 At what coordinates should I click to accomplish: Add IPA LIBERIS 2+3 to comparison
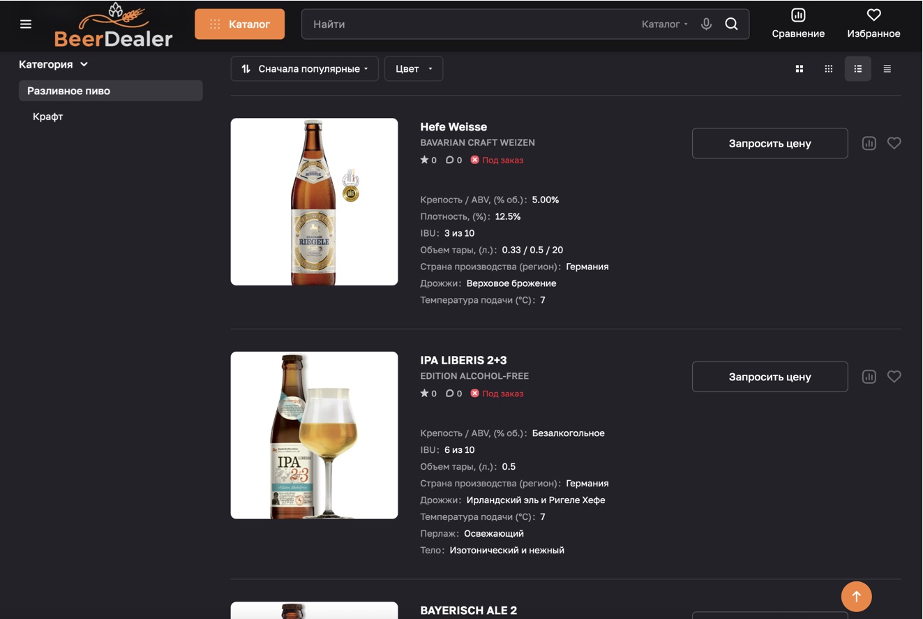(x=869, y=377)
